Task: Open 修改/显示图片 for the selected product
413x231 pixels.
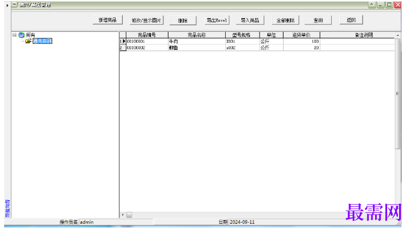Action: click(146, 20)
